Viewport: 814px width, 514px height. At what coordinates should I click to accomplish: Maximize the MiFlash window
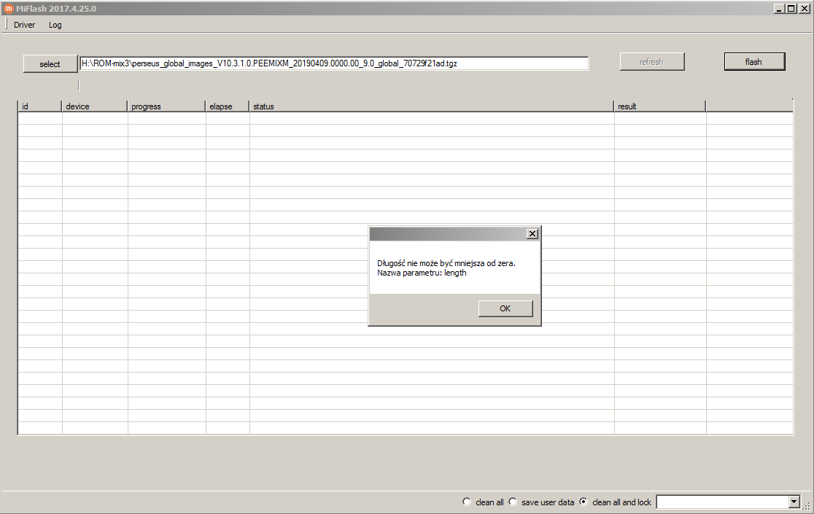pyautogui.click(x=792, y=8)
